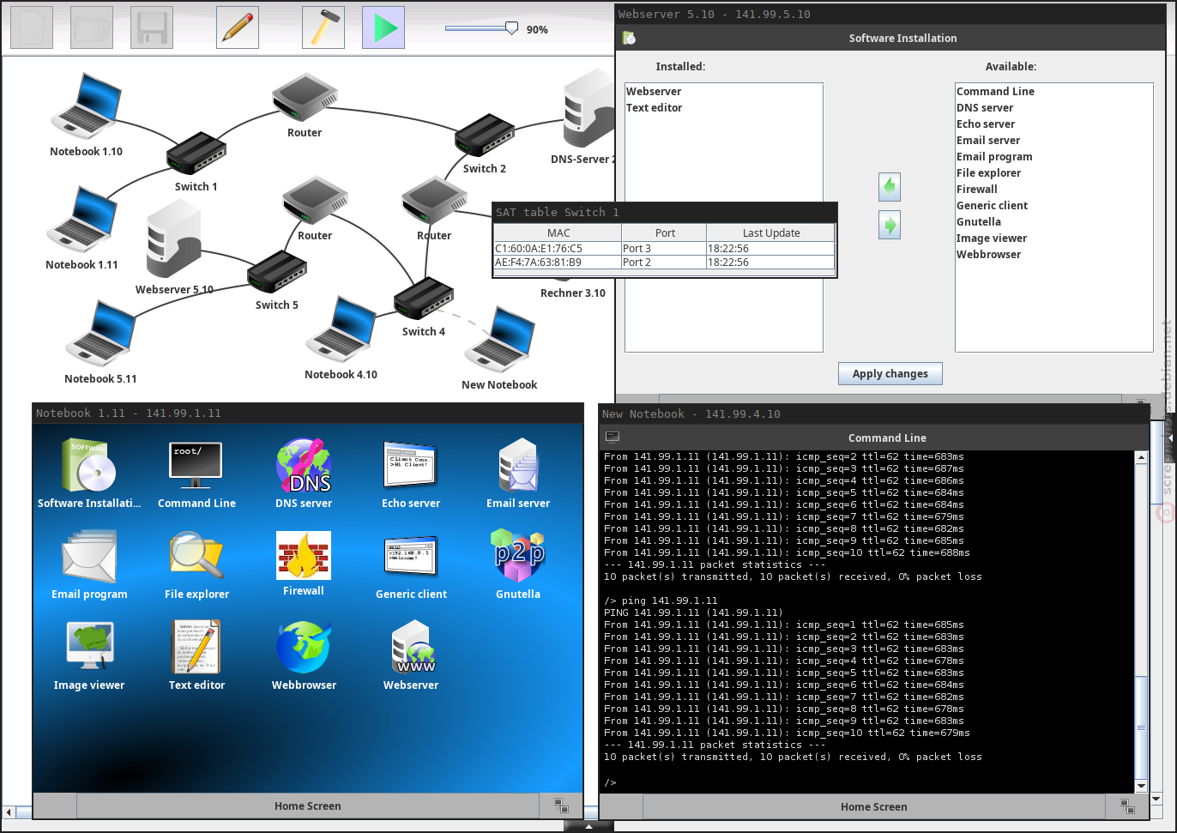Select Echo server in Available list
The height and width of the screenshot is (833, 1177).
[x=986, y=124]
